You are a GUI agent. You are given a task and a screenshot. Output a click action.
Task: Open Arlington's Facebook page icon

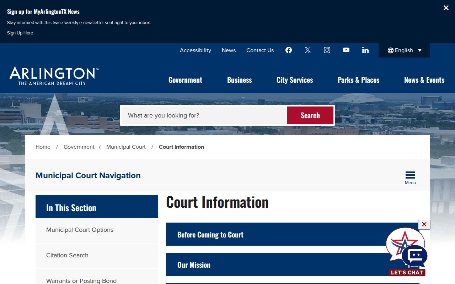click(289, 50)
